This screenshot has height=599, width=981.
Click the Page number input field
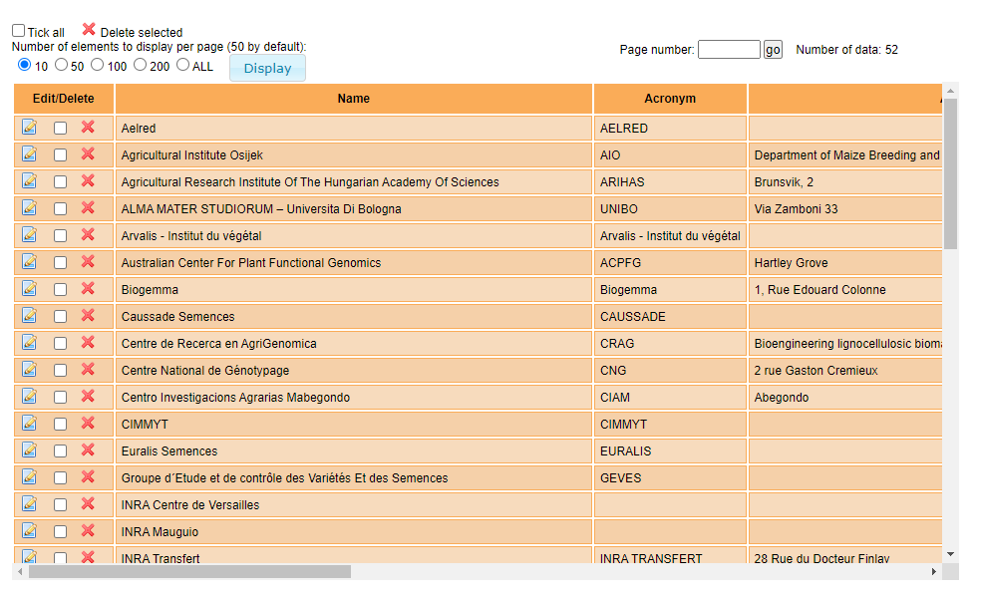[729, 50]
